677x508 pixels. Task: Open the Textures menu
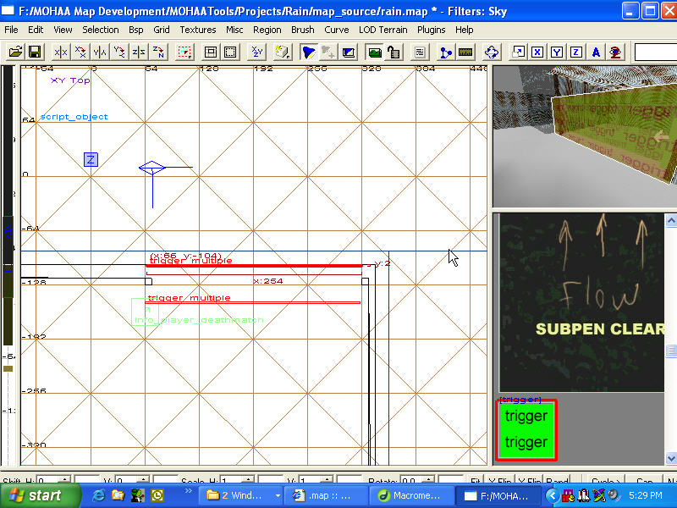pyautogui.click(x=197, y=30)
